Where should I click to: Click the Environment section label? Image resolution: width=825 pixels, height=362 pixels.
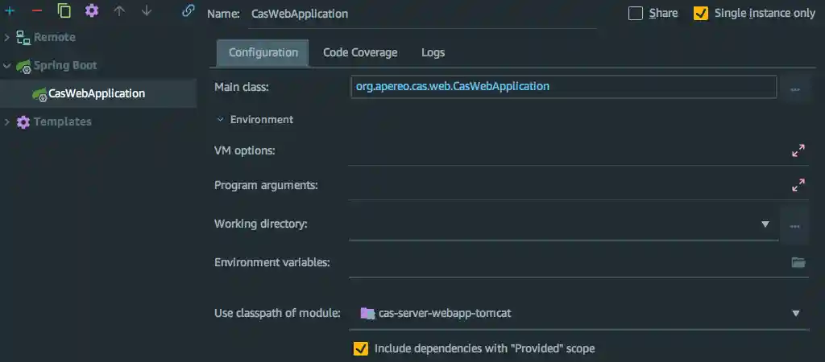pos(262,120)
